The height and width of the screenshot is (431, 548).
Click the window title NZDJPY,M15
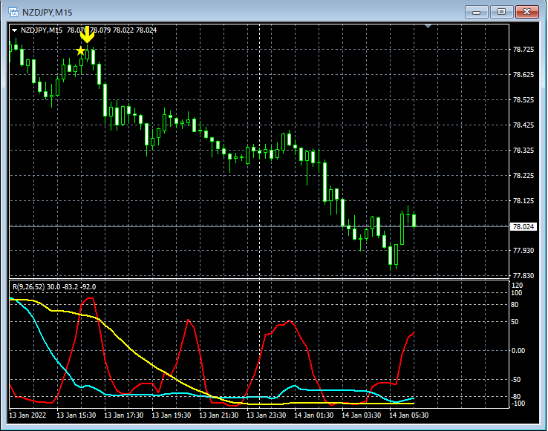tap(48, 13)
